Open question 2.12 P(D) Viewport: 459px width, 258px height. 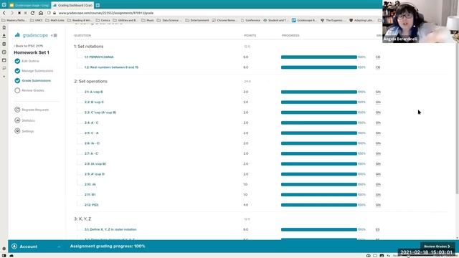point(91,205)
